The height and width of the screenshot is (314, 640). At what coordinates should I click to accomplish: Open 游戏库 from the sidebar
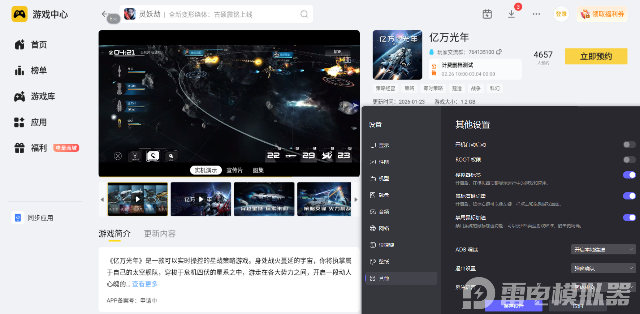click(x=43, y=96)
